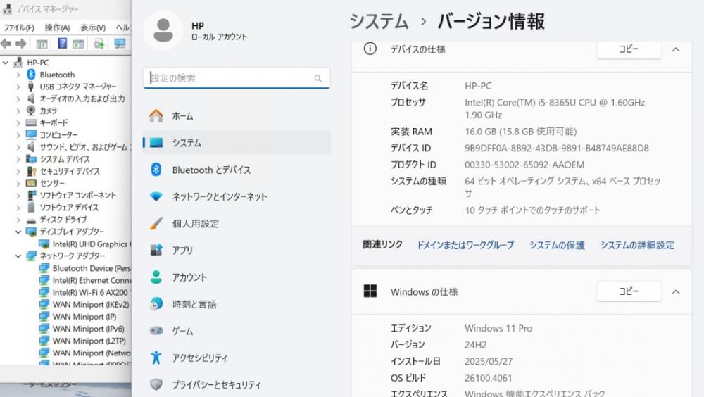Click the info icon beside device specifications
704x397 pixels.
370,49
